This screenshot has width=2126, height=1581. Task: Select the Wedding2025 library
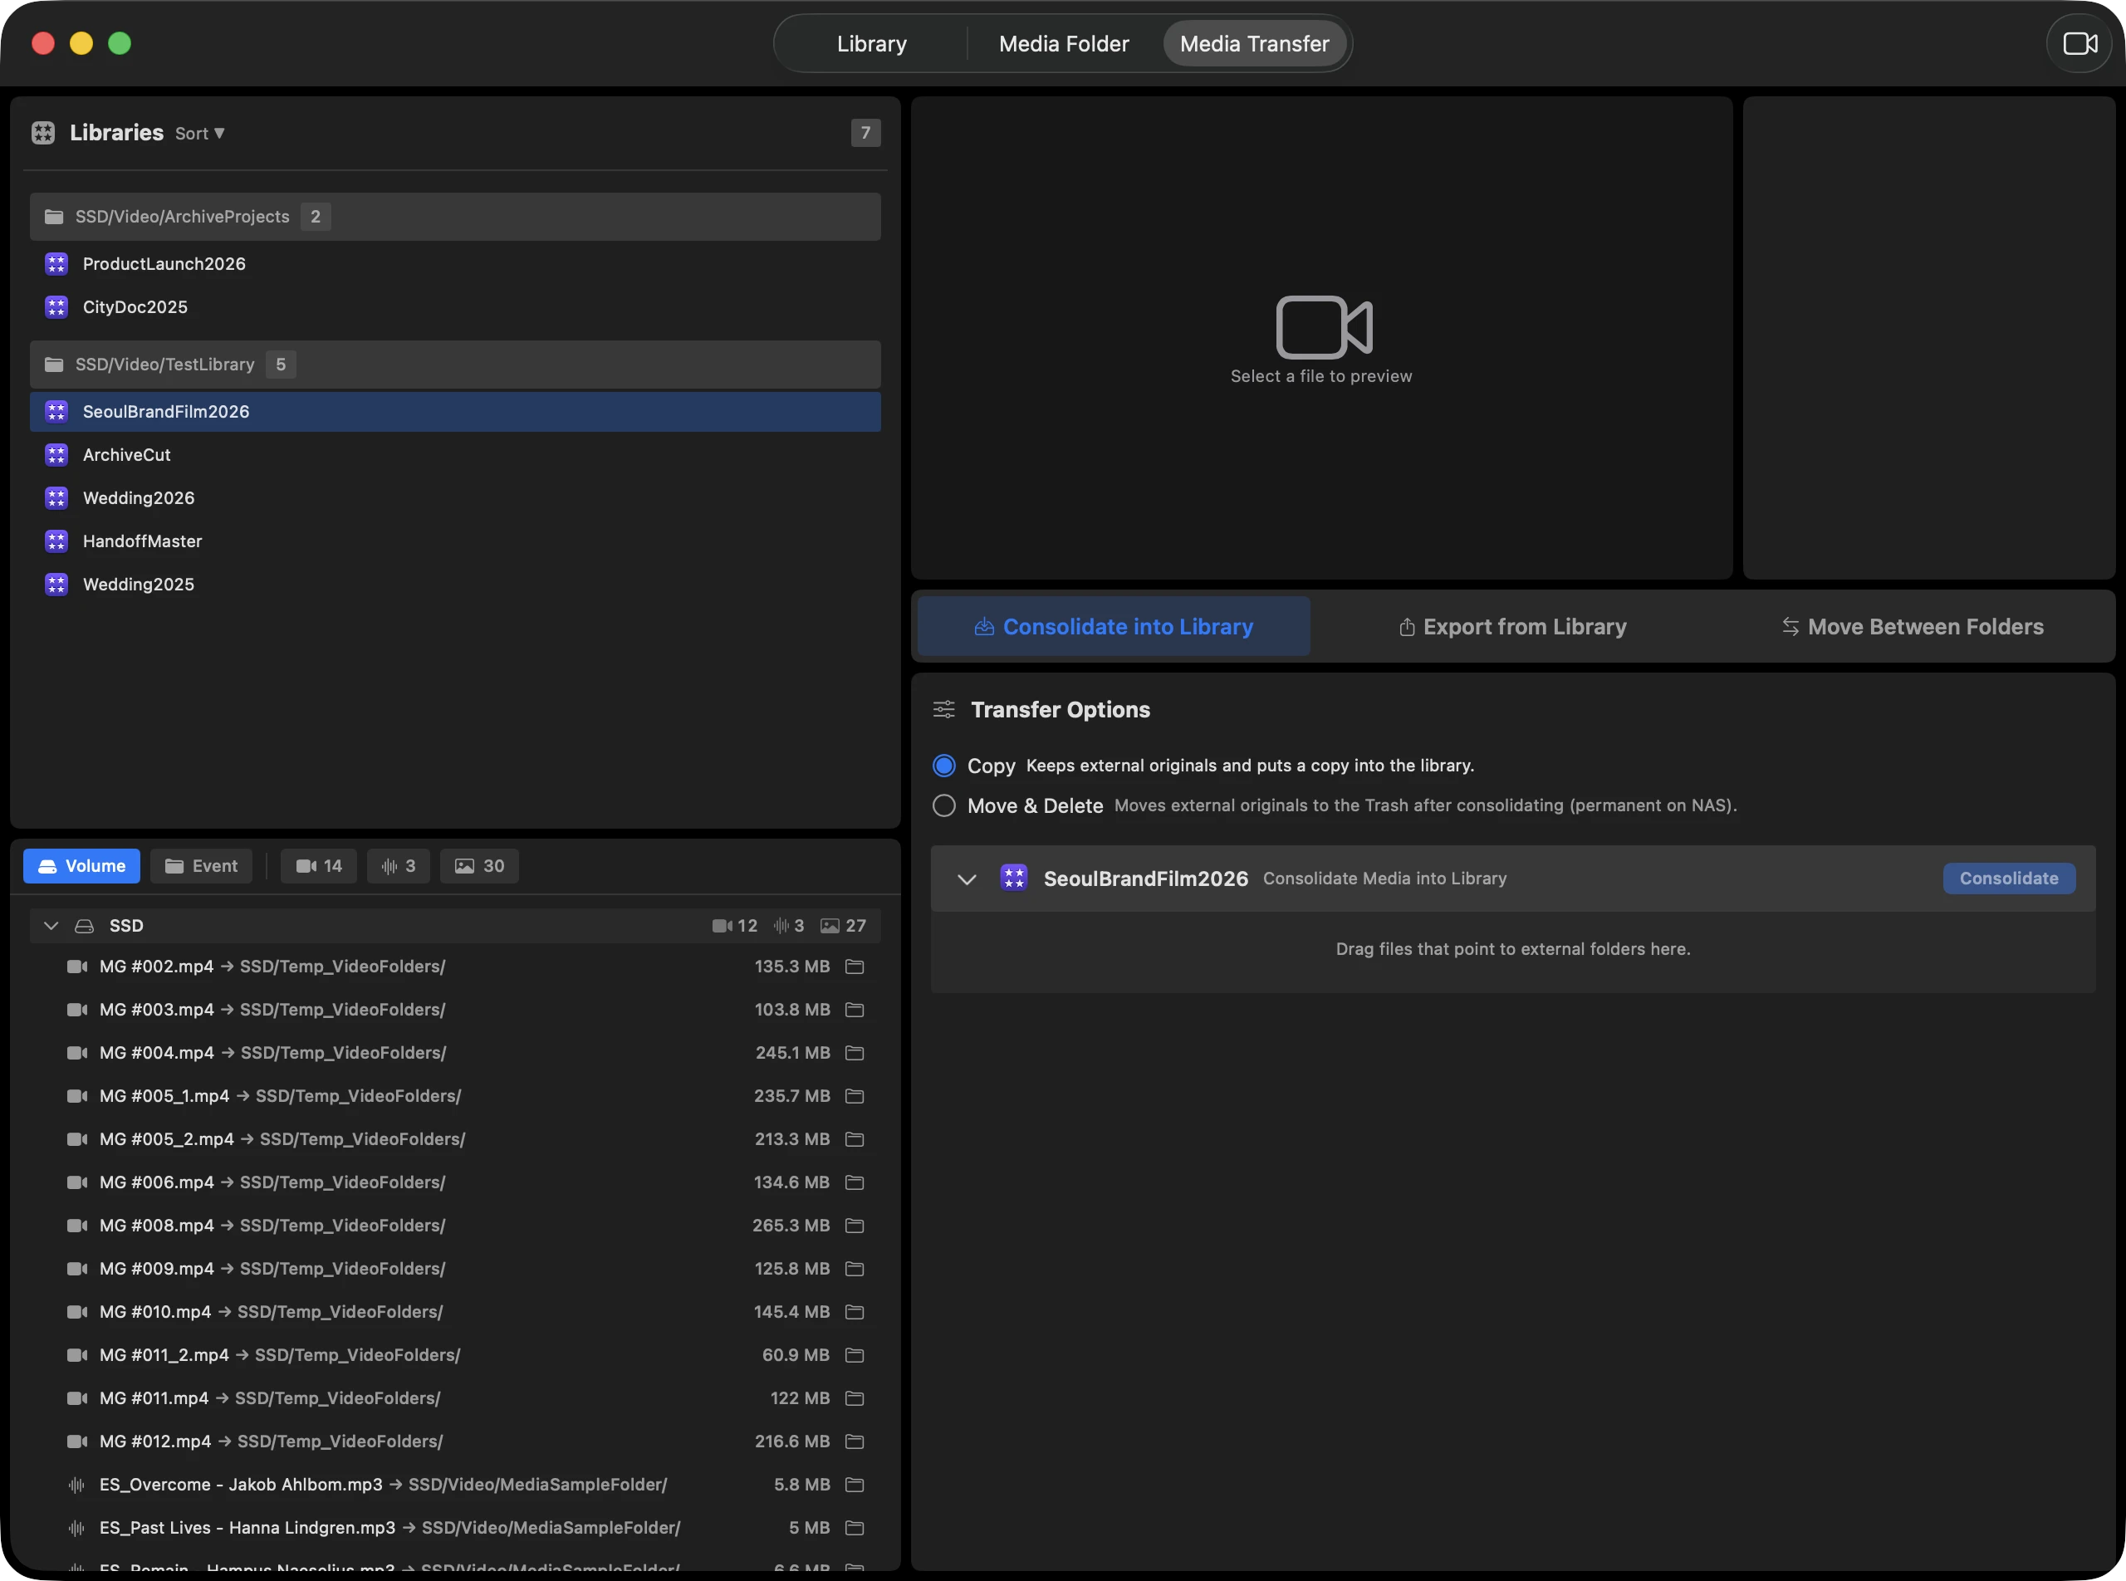[x=455, y=585]
